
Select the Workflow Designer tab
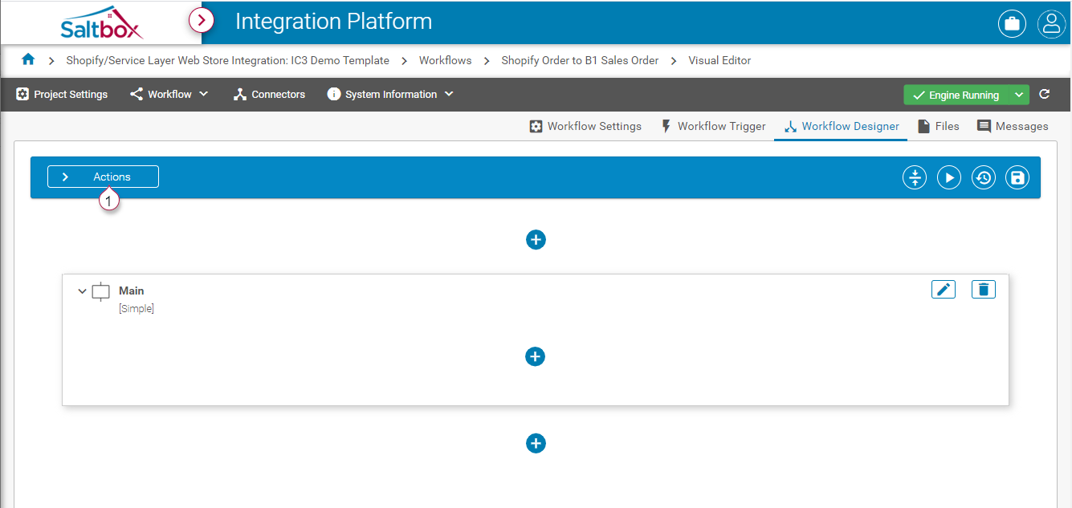[841, 126]
